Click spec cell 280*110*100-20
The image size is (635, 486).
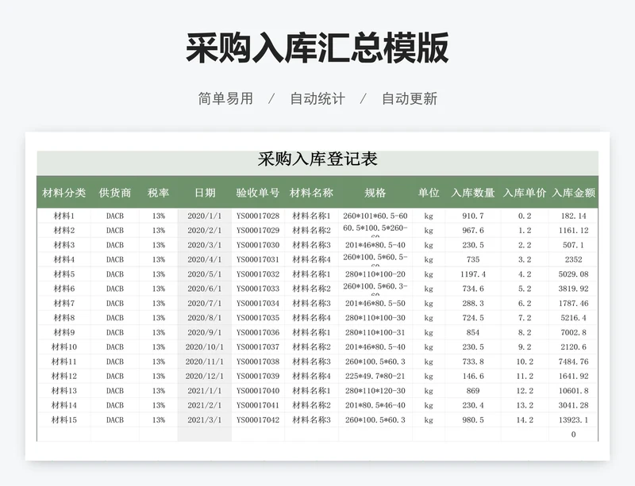click(x=375, y=274)
